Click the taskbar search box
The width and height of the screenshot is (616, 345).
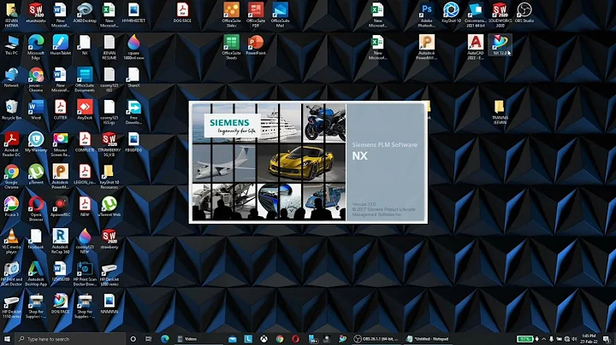coord(70,339)
